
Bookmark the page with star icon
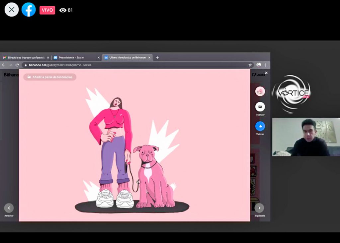tap(250, 65)
